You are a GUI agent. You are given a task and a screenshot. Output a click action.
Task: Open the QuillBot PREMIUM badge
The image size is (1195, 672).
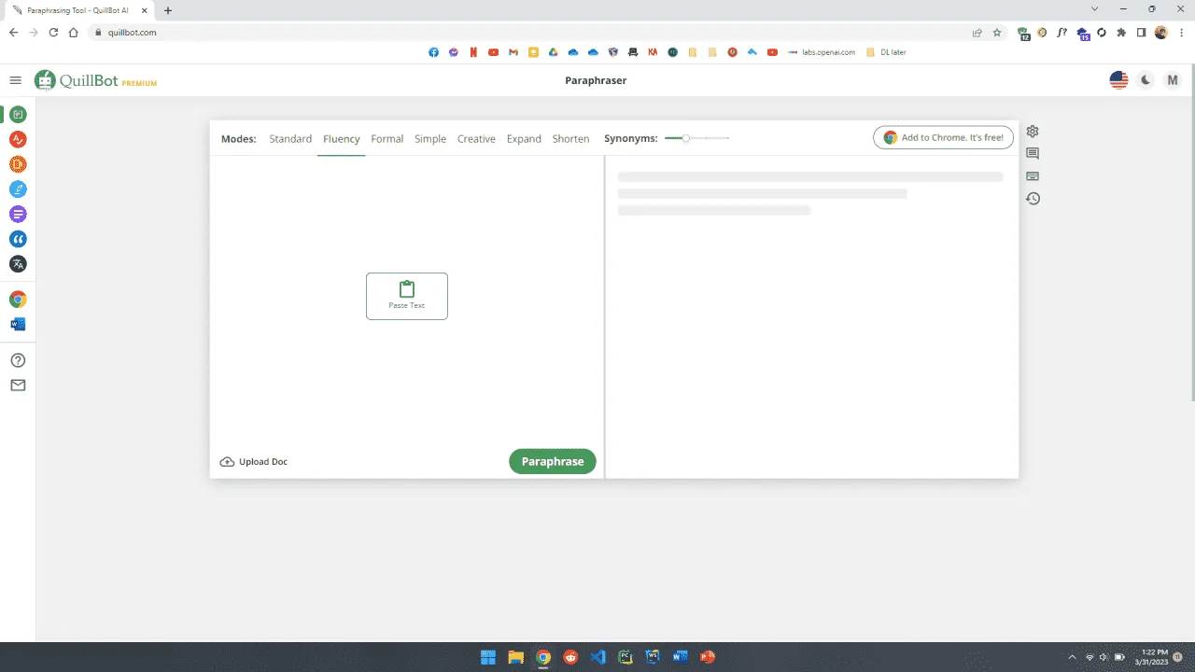tap(139, 83)
